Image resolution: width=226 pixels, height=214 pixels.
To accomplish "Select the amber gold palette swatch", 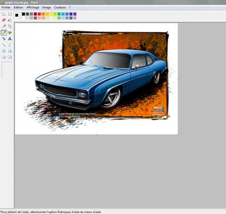I will 47,14.
